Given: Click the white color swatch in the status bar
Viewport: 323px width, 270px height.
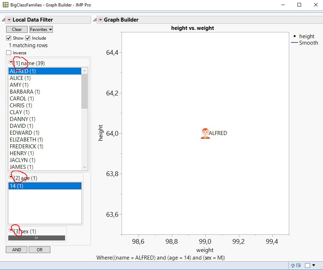Looking at the screenshot, I should tap(308, 265).
